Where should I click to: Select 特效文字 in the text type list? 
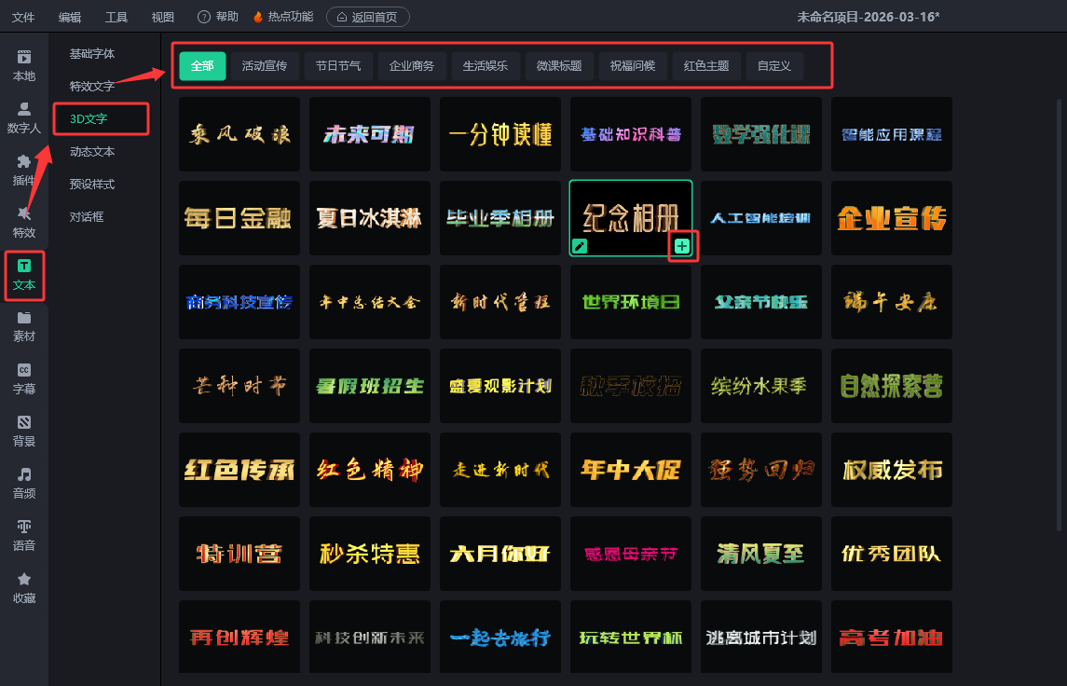92,86
